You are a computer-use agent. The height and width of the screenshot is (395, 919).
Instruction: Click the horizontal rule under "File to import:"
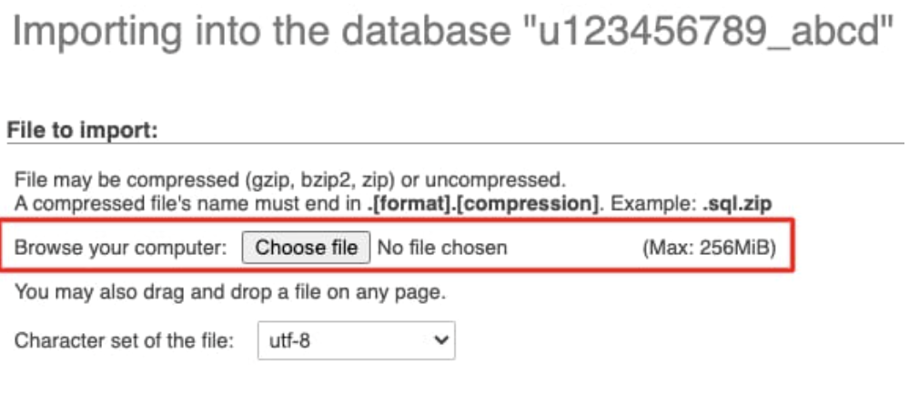(x=455, y=144)
